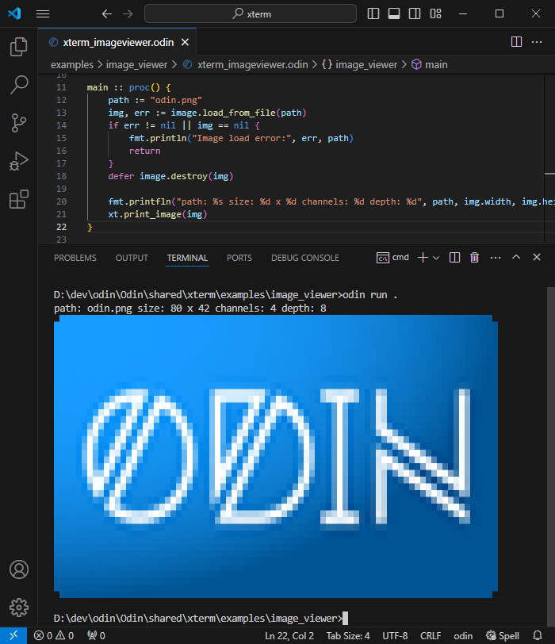Viewport: 555px width, 644px height.
Task: Open the hamburger application menu
Action: coord(43,14)
